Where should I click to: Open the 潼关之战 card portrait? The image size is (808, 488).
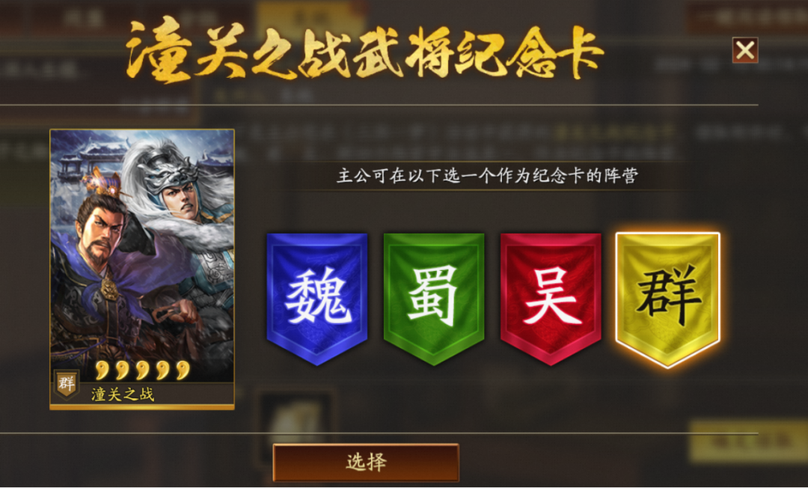tap(142, 269)
